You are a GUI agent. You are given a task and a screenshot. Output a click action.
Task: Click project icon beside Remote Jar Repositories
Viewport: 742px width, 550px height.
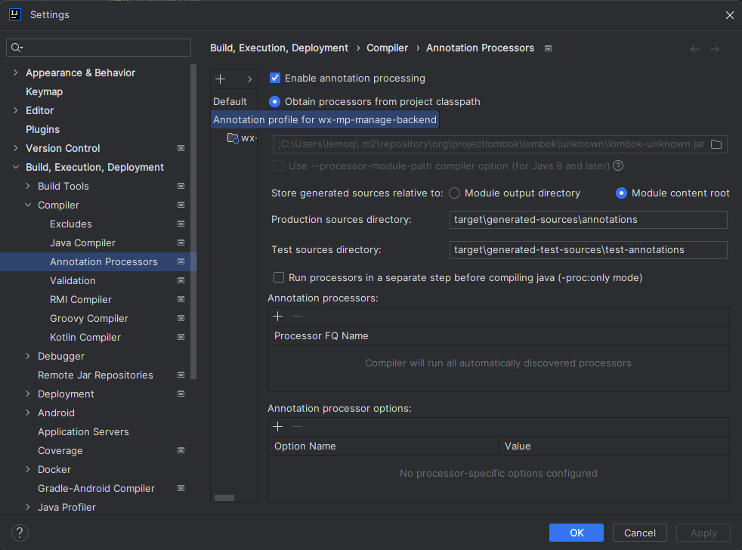[x=181, y=375]
